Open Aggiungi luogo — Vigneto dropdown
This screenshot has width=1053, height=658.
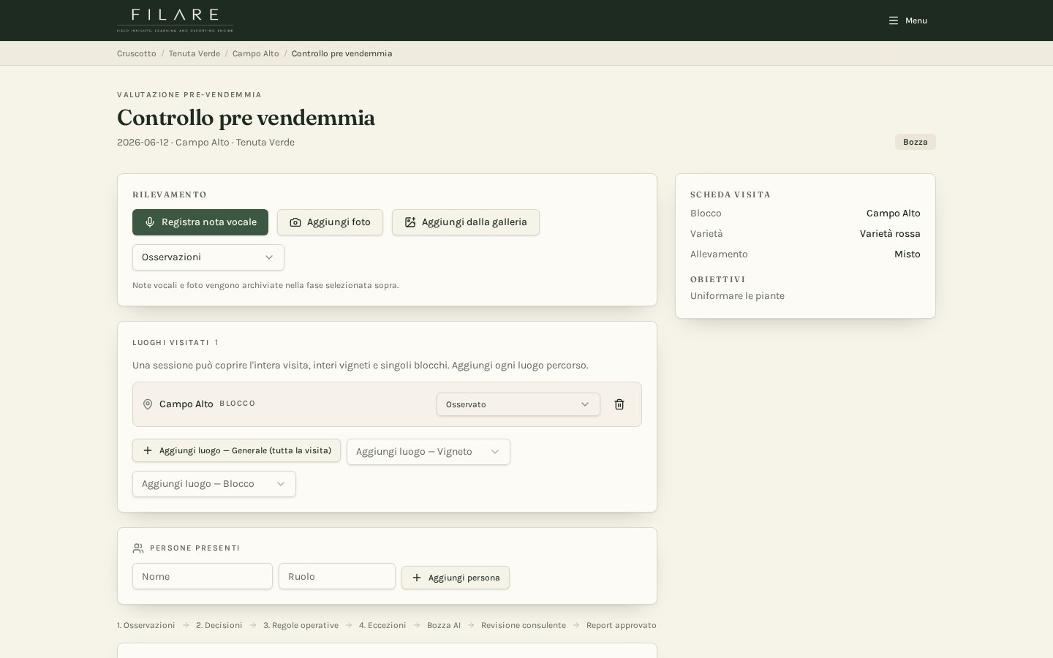429,452
